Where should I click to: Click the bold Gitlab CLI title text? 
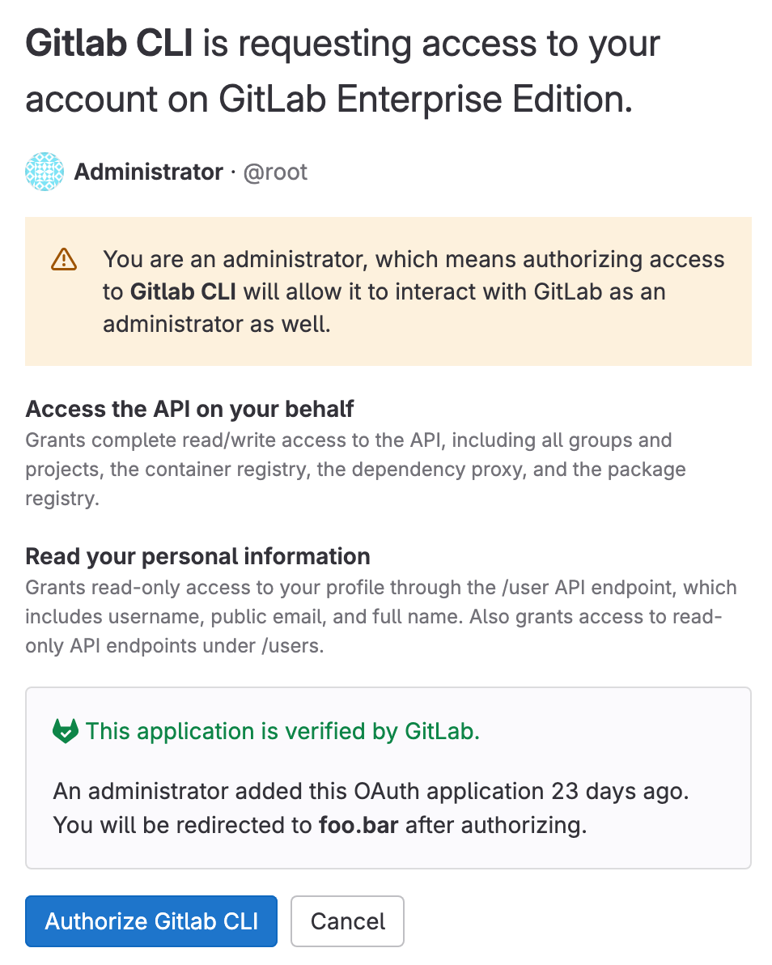point(109,44)
